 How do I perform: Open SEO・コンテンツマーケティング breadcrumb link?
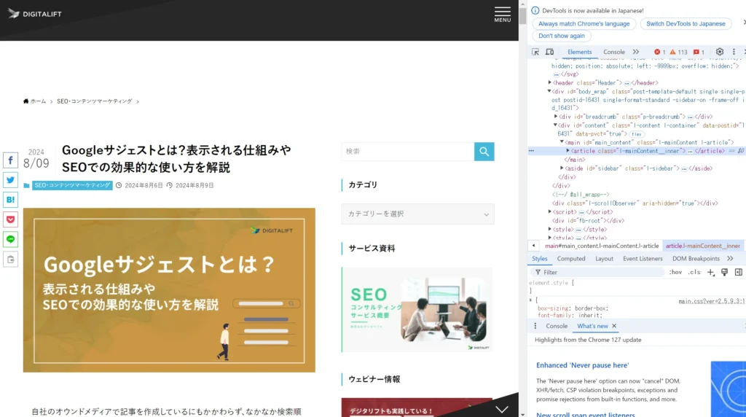tap(94, 101)
